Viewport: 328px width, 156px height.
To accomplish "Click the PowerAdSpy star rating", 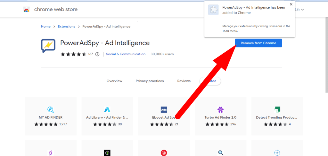I will pos(73,54).
